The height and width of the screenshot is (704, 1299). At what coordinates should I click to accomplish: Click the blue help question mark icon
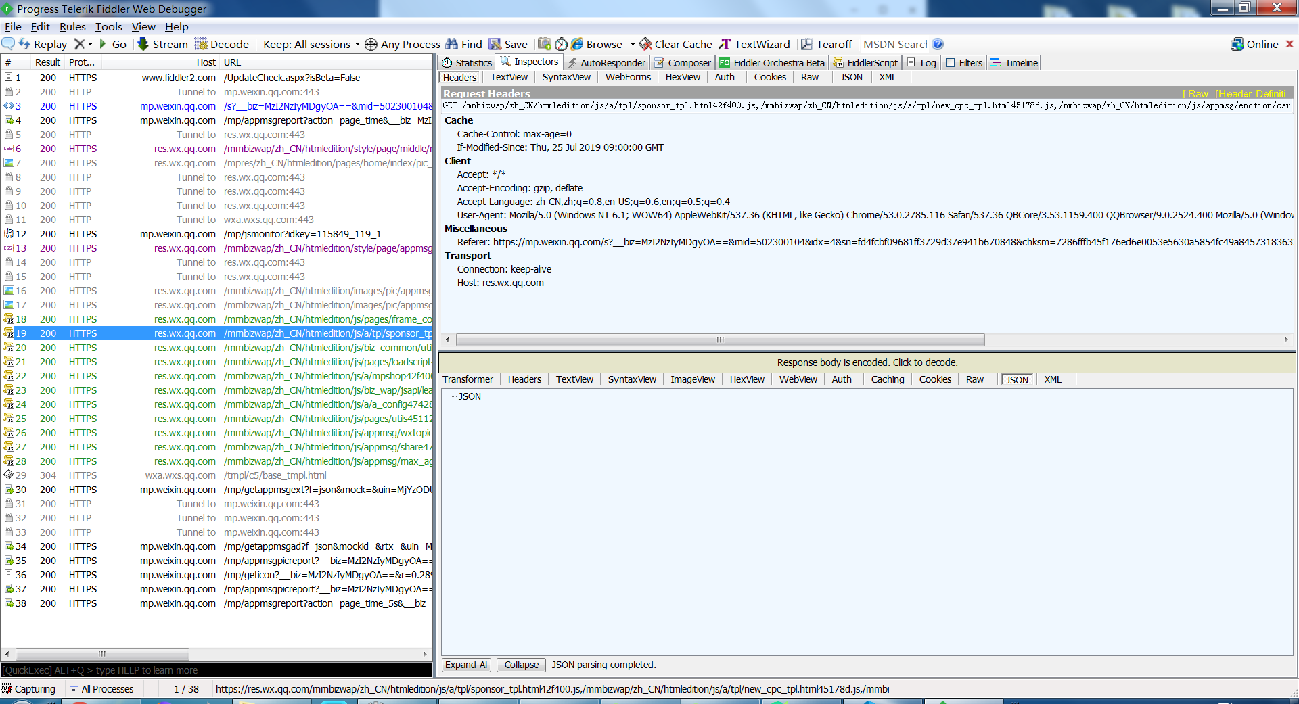938,44
